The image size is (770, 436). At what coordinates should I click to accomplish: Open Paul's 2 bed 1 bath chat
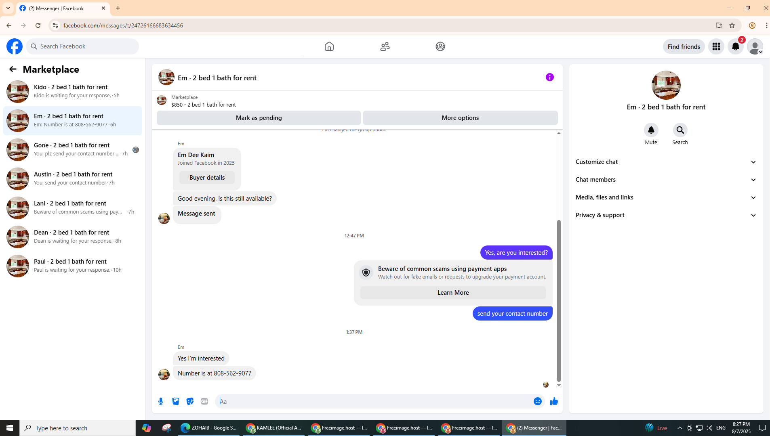click(x=73, y=266)
